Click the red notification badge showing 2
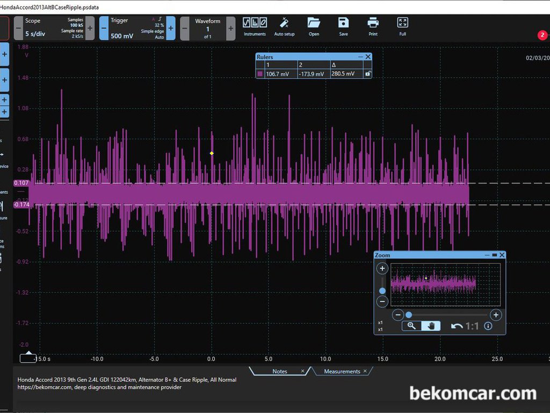 click(x=542, y=35)
